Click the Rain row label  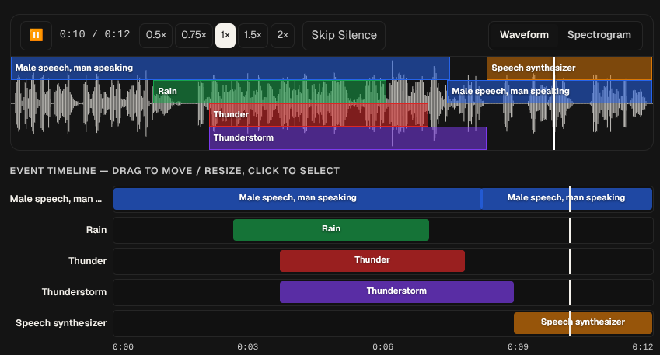coord(96,230)
